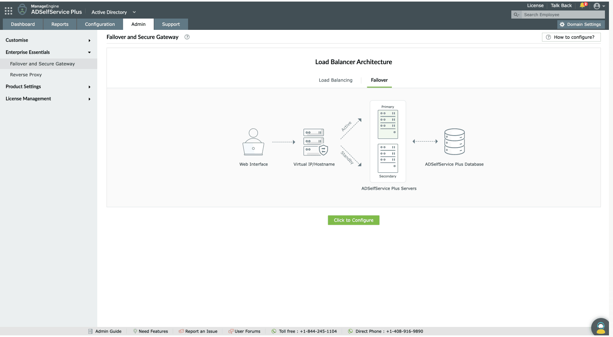Click the ADSelfService Plus Database icon

click(454, 142)
